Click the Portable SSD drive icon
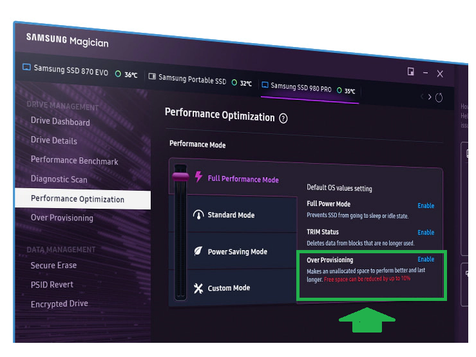The height and width of the screenshot is (357, 476). (152, 76)
